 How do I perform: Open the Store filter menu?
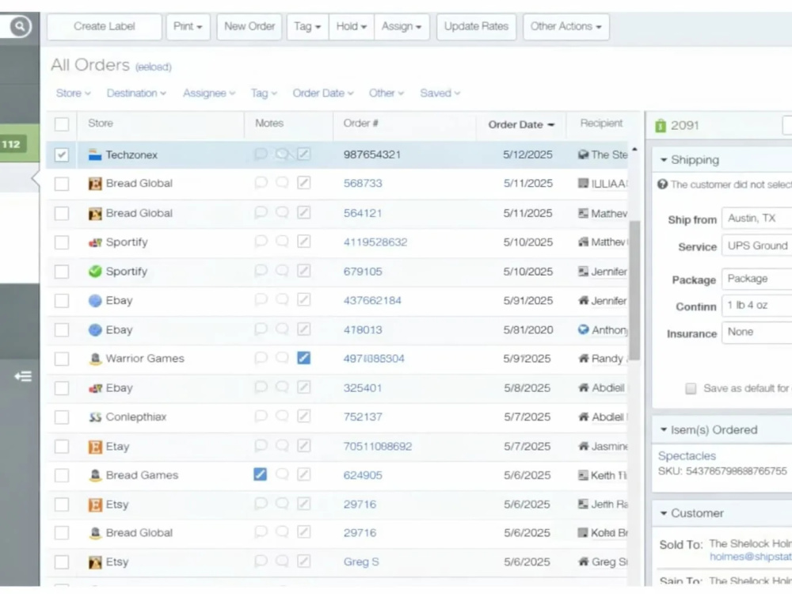[x=73, y=93]
